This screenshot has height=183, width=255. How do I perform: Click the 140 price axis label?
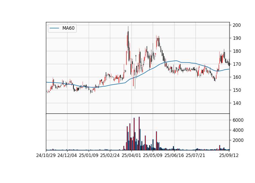237,103
